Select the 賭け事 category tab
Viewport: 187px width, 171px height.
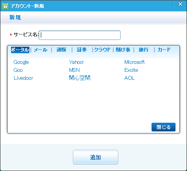pos(123,50)
